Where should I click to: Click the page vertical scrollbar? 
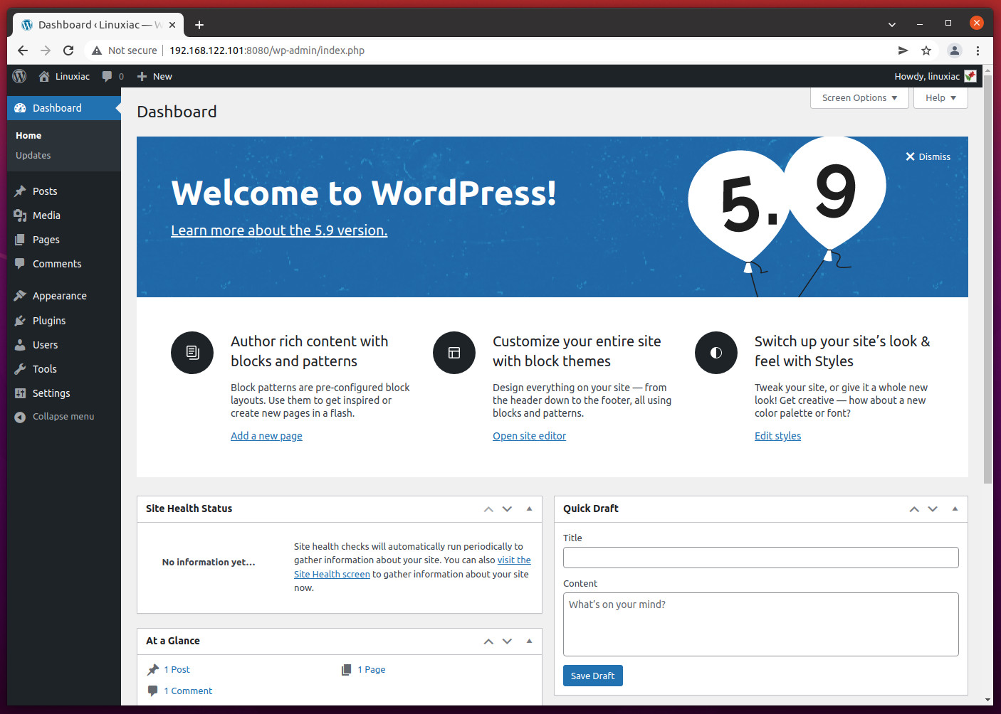[x=987, y=279]
